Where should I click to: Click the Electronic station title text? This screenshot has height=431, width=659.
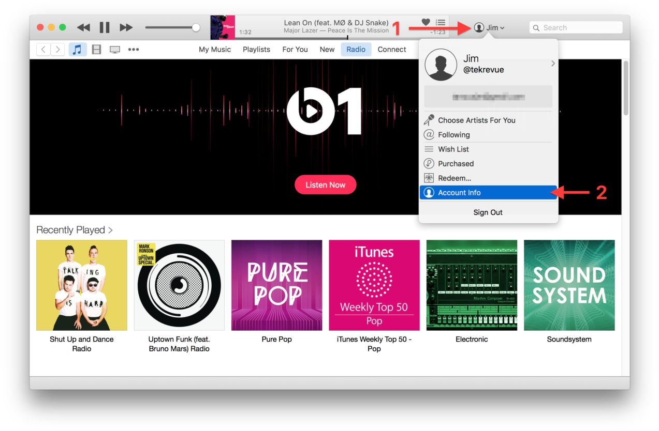click(x=472, y=340)
